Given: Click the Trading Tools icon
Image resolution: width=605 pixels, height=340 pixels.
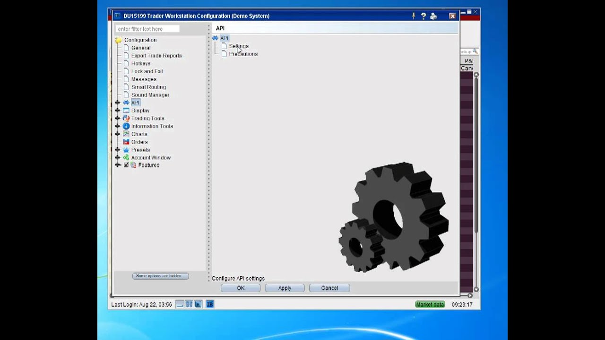Looking at the screenshot, I should click(x=126, y=119).
